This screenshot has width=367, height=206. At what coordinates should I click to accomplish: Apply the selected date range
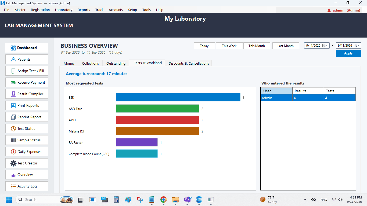click(348, 53)
